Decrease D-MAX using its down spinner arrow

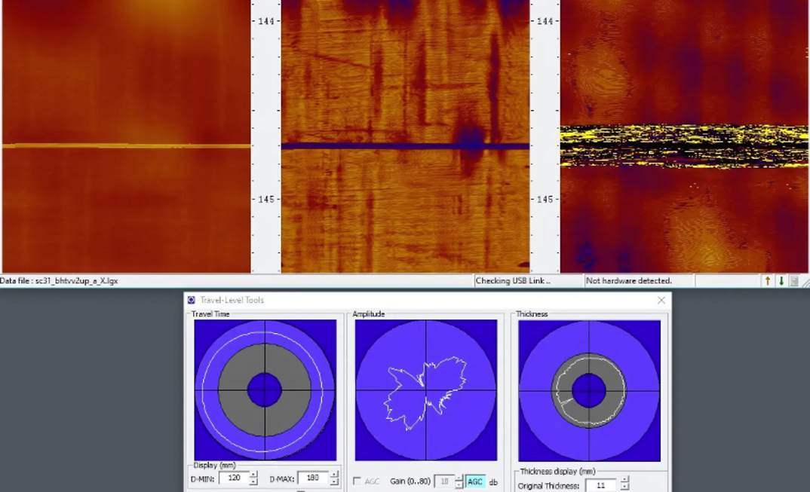(x=333, y=481)
